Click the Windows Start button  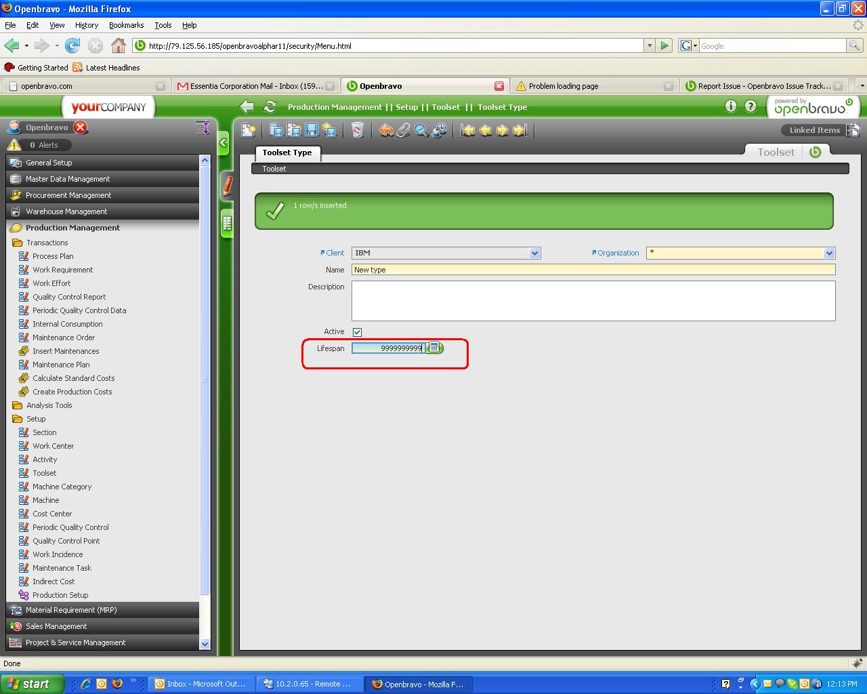33,684
